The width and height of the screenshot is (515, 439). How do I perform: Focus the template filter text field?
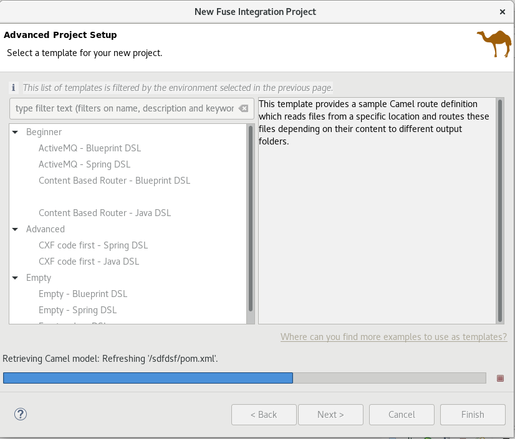(123, 108)
